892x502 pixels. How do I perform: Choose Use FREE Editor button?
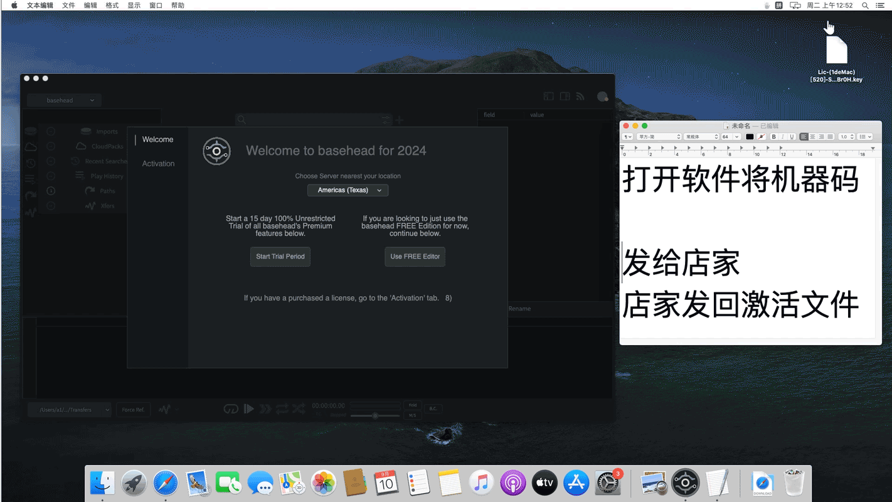click(415, 257)
